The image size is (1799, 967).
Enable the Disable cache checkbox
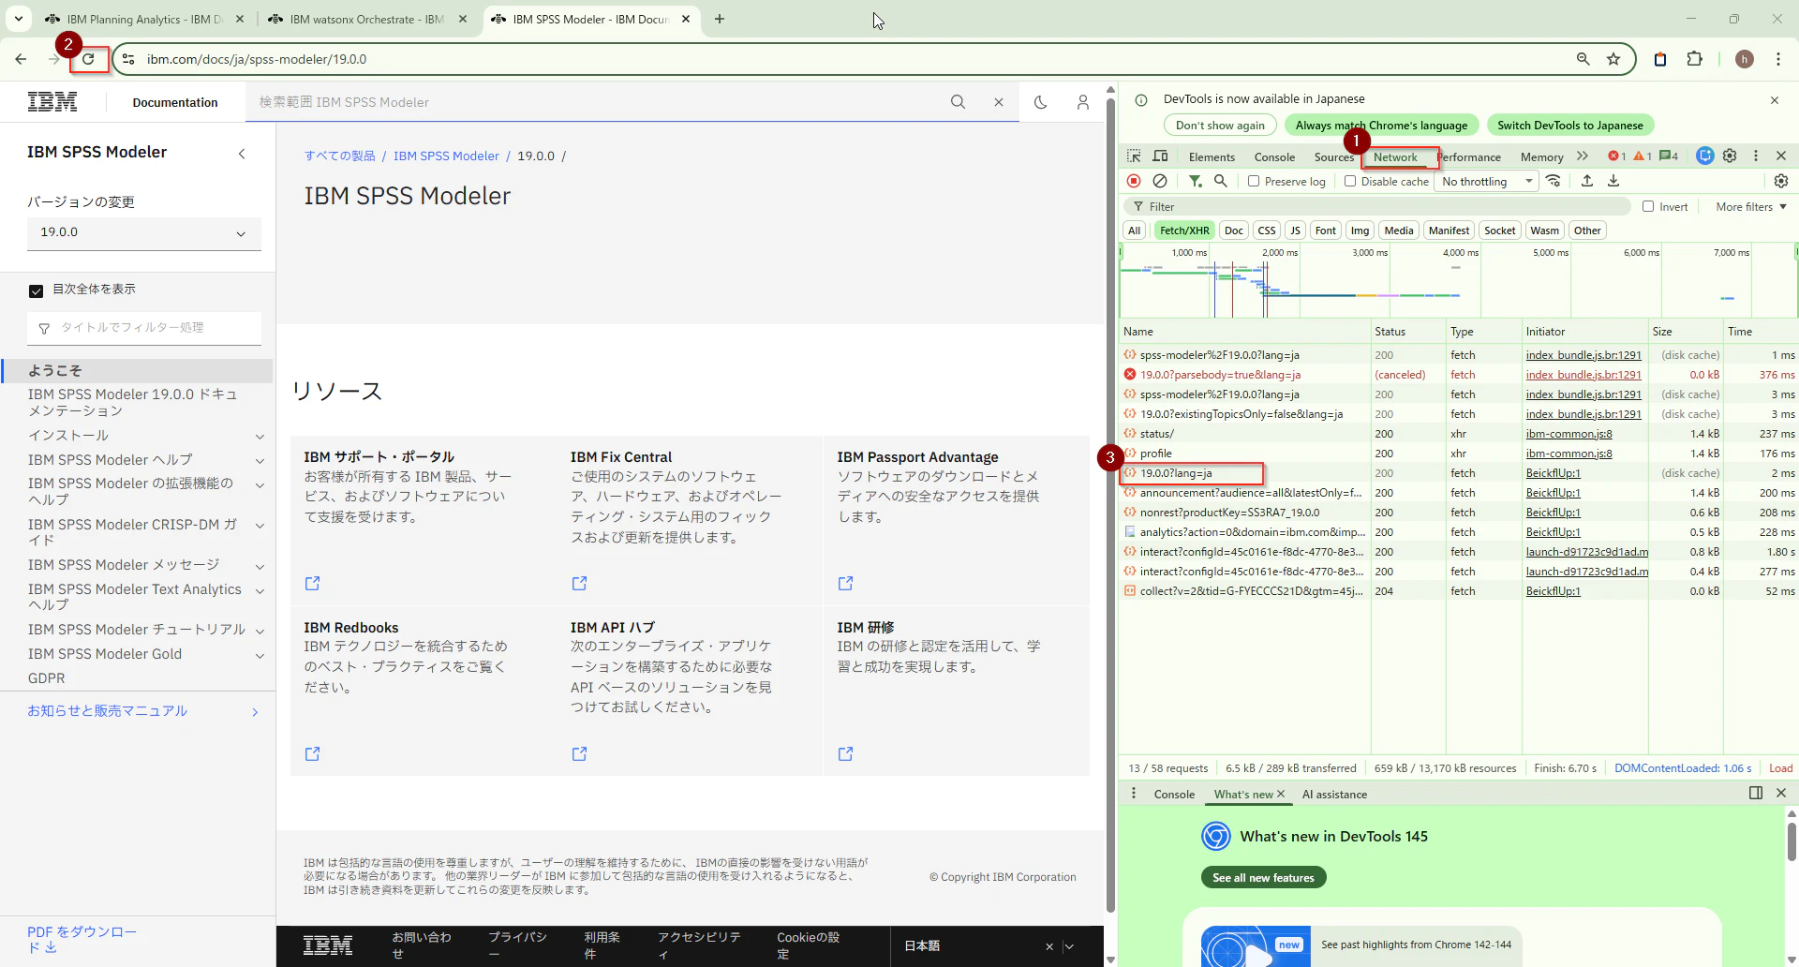[x=1350, y=182]
